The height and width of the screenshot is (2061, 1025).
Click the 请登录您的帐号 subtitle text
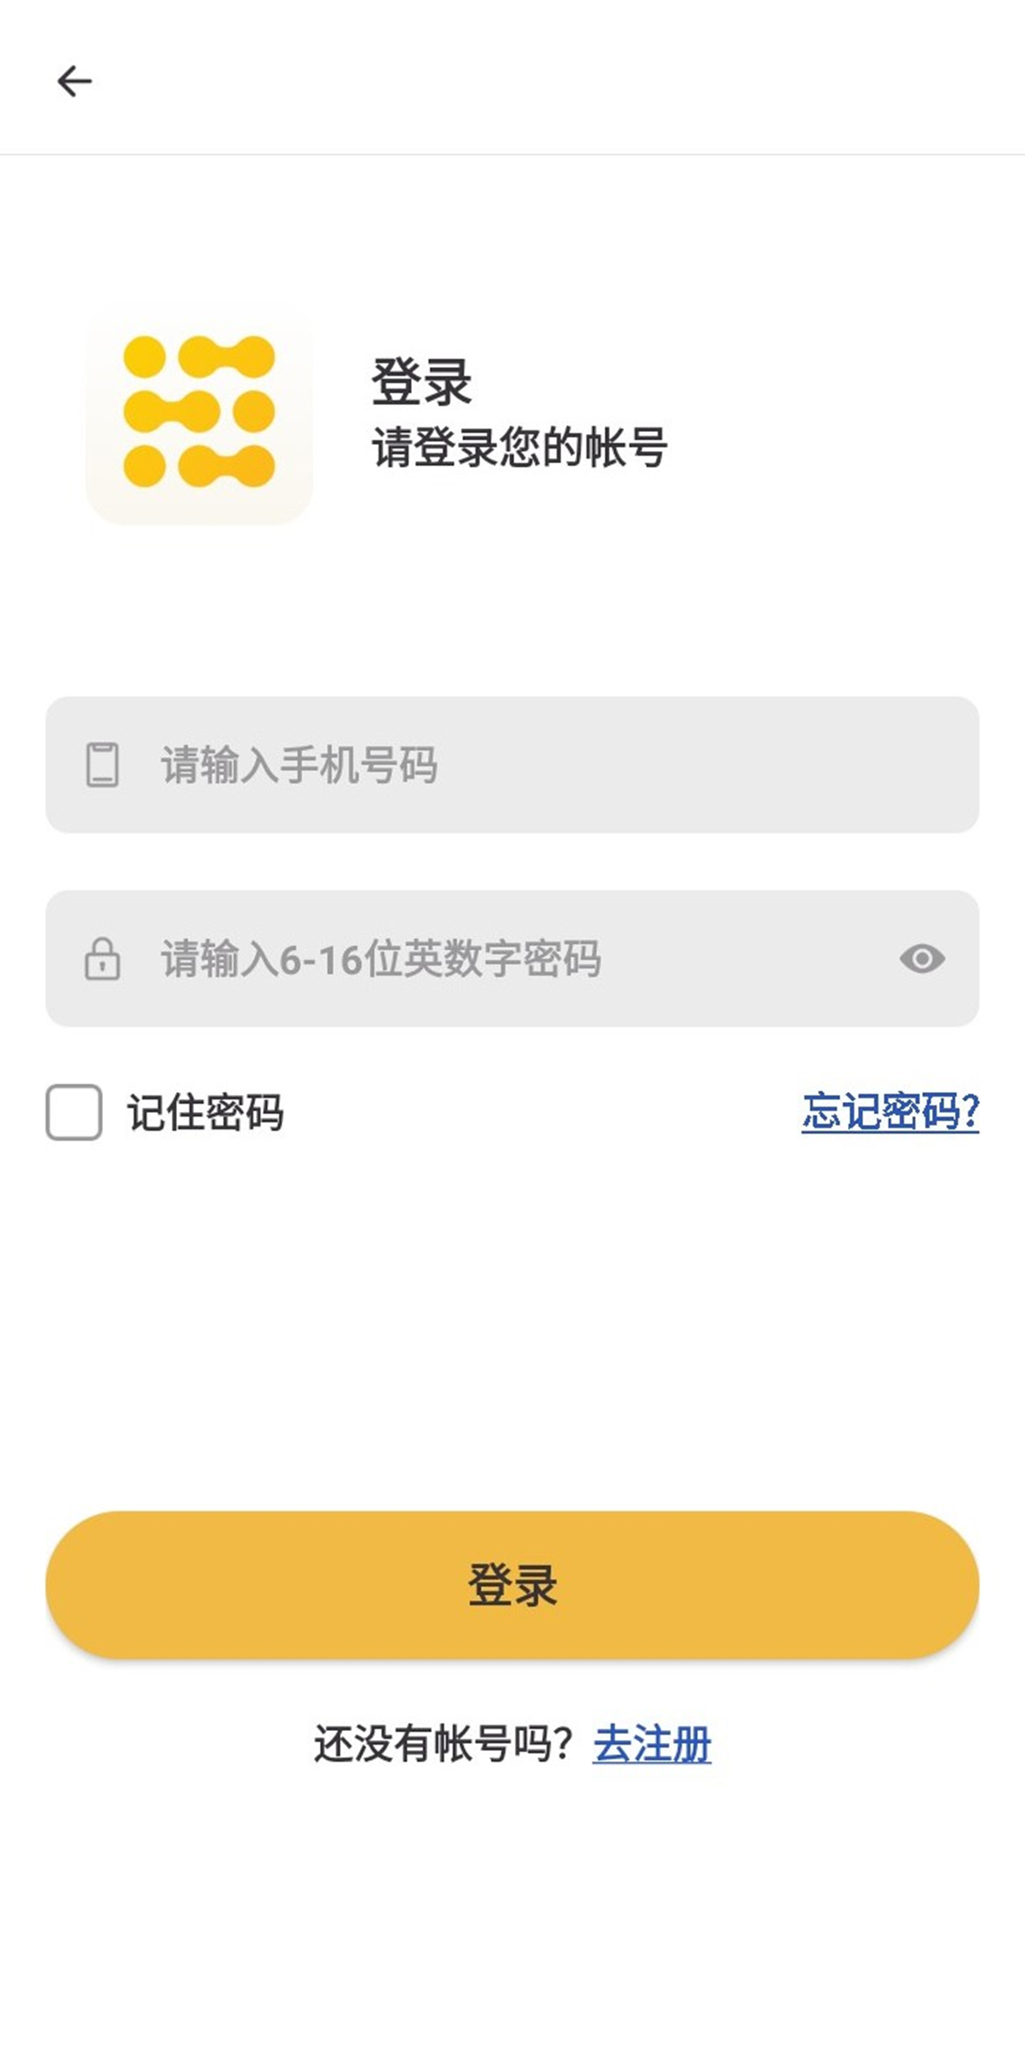(x=519, y=448)
